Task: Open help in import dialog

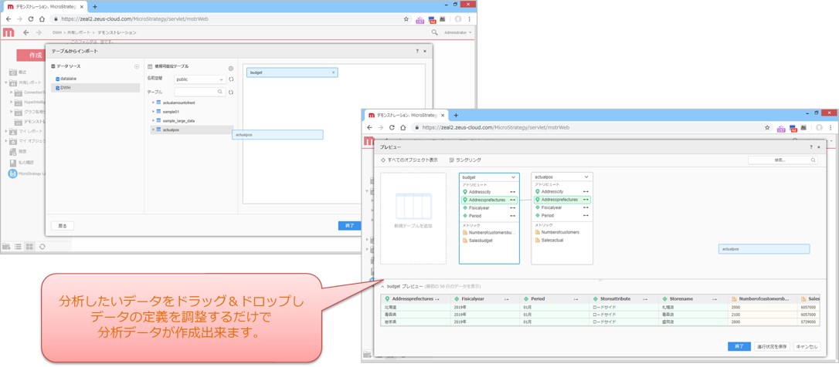Action: (x=417, y=51)
